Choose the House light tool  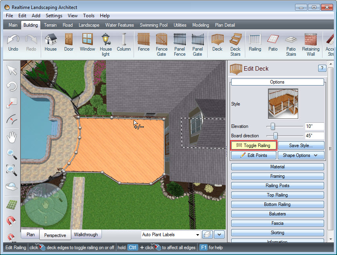tap(106, 45)
